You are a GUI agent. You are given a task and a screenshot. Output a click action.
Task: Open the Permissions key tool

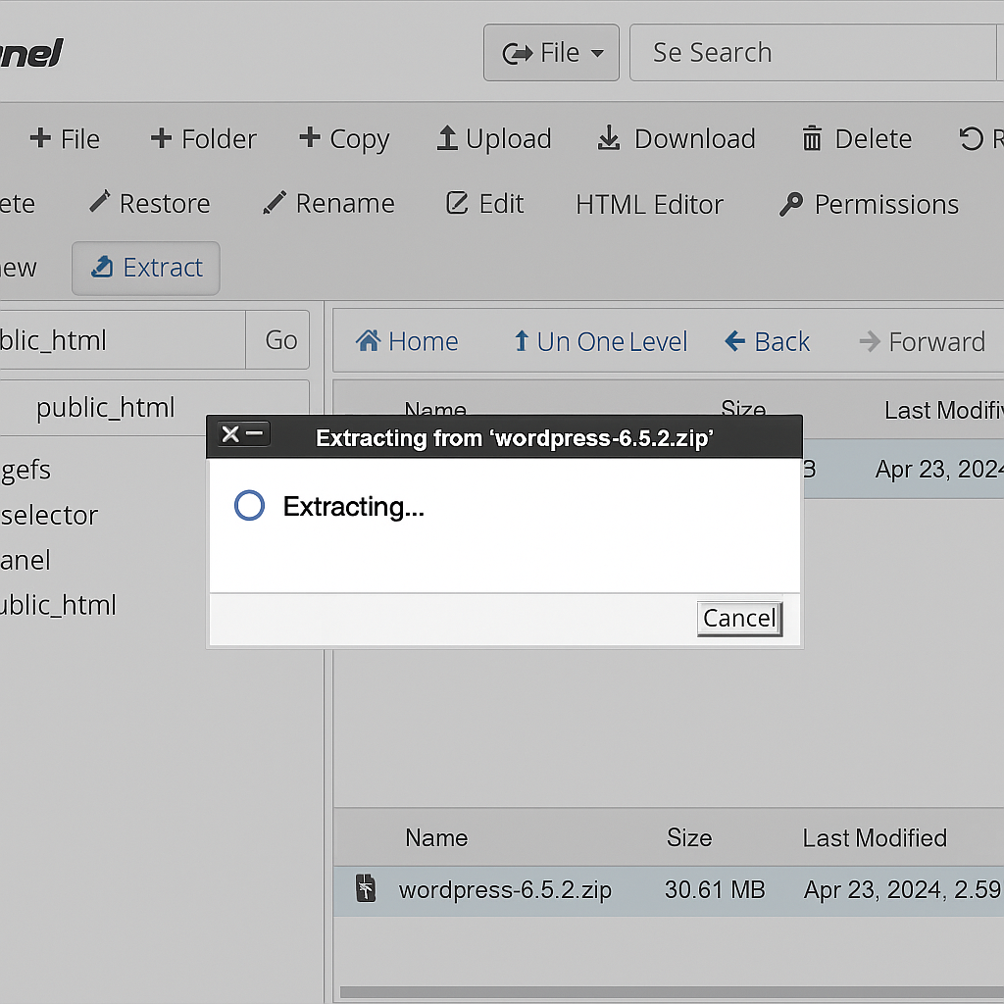(x=869, y=204)
